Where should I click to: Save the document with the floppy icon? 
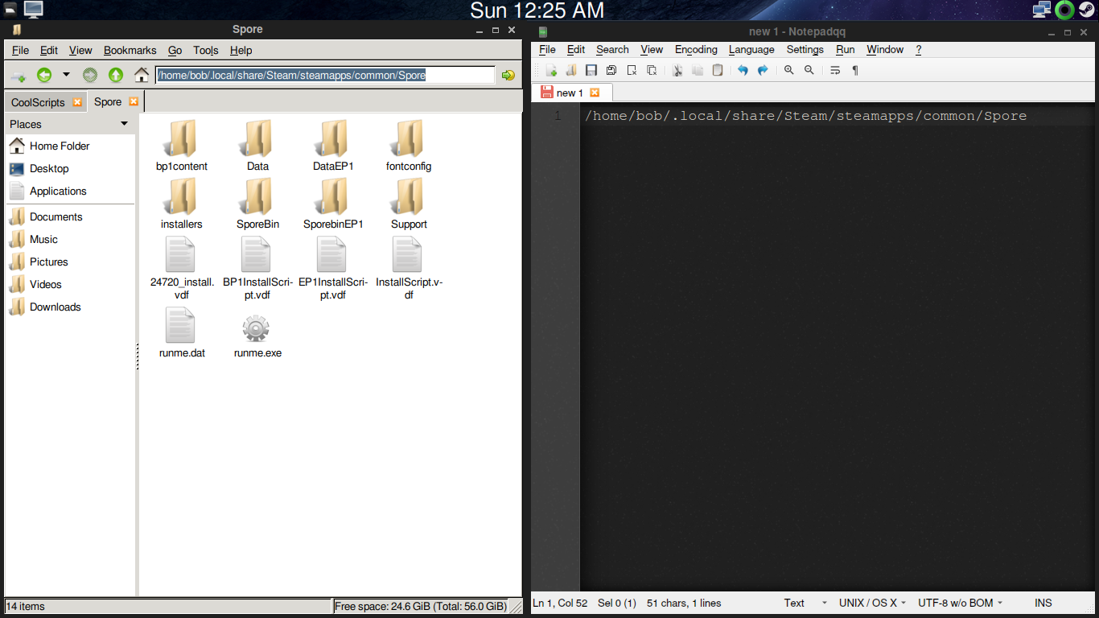click(x=591, y=71)
